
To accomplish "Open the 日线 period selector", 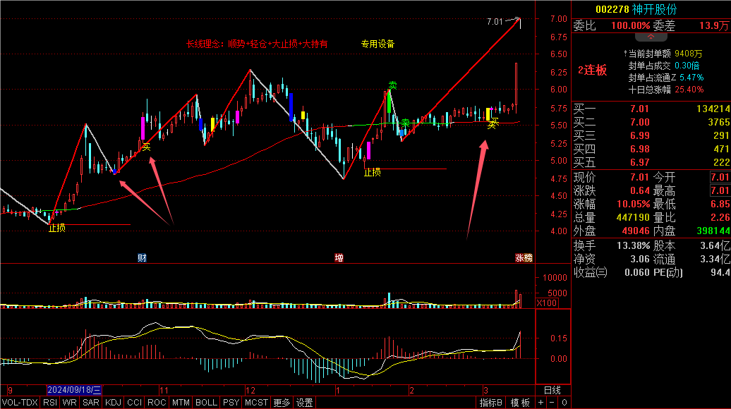I will click(x=552, y=391).
